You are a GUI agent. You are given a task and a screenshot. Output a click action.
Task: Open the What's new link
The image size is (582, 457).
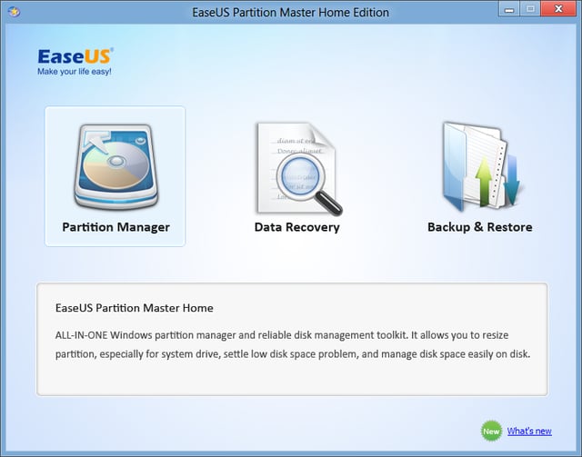point(529,431)
